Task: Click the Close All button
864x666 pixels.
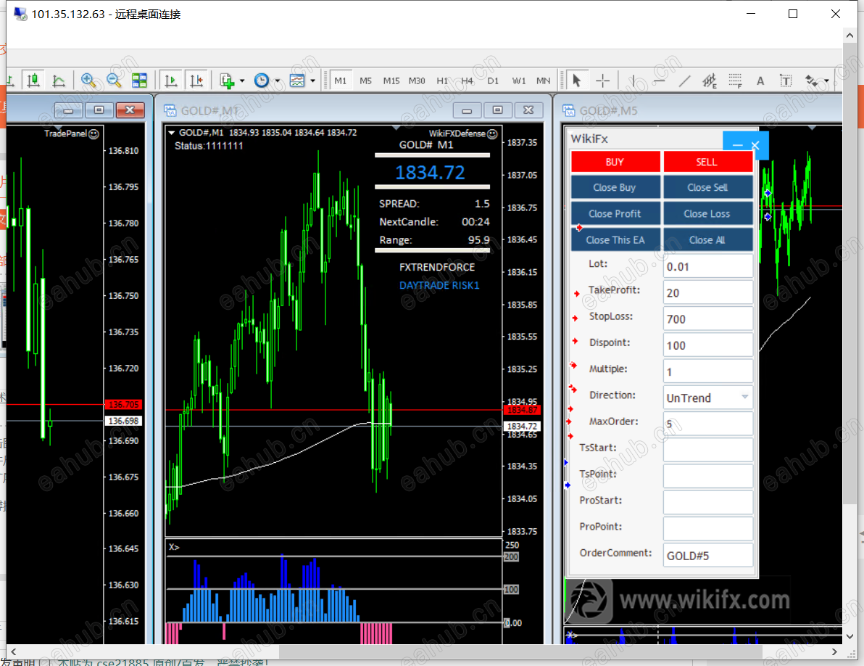Action: pyautogui.click(x=707, y=240)
